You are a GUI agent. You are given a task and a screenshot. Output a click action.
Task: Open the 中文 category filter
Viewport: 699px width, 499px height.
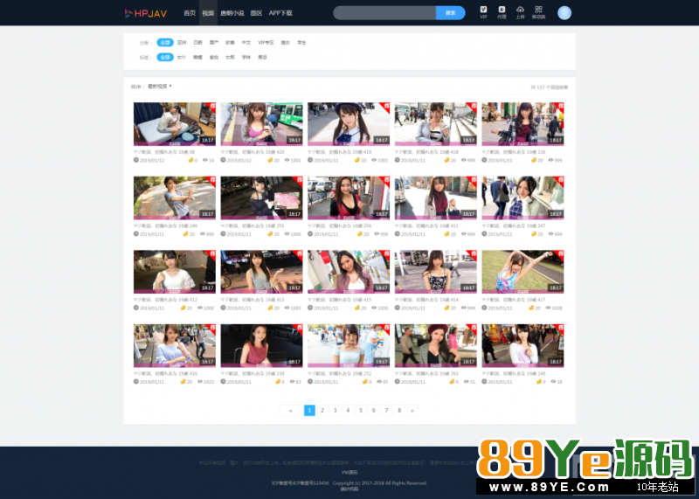(246, 42)
